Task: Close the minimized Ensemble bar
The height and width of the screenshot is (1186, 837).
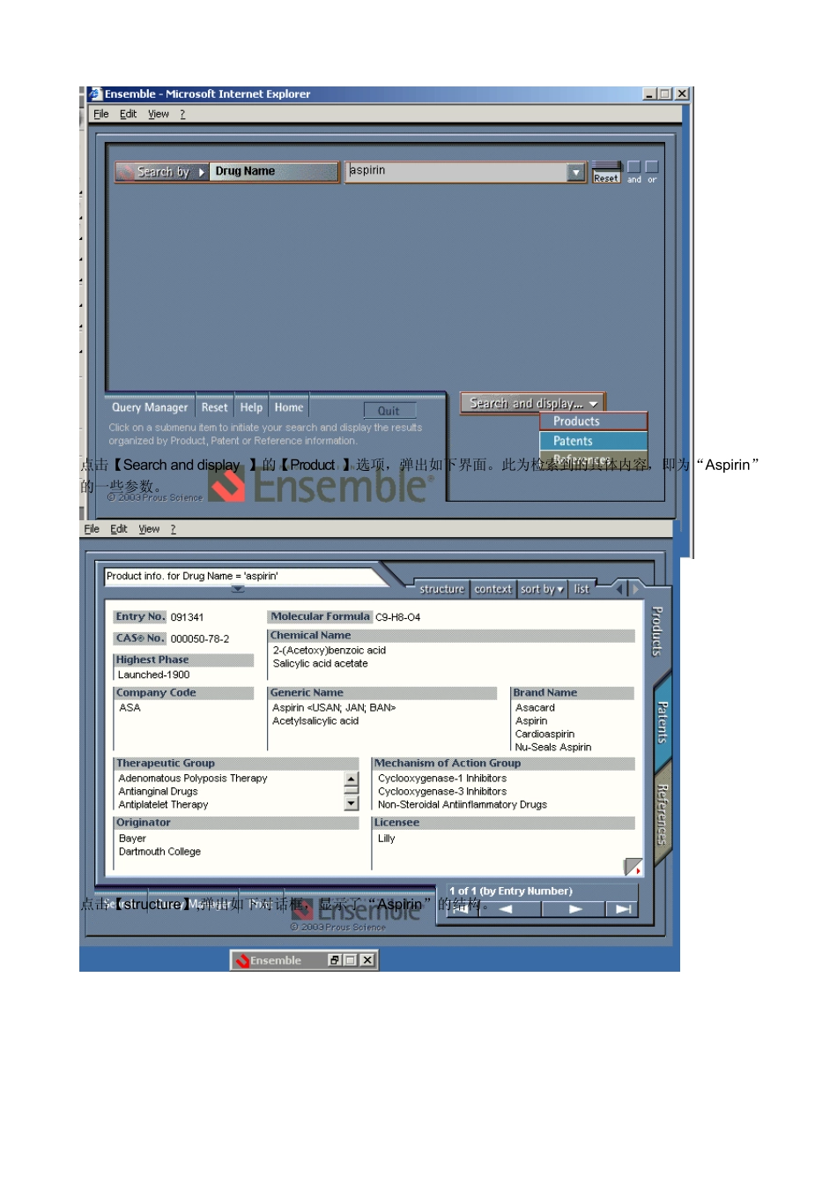Action: (x=367, y=960)
